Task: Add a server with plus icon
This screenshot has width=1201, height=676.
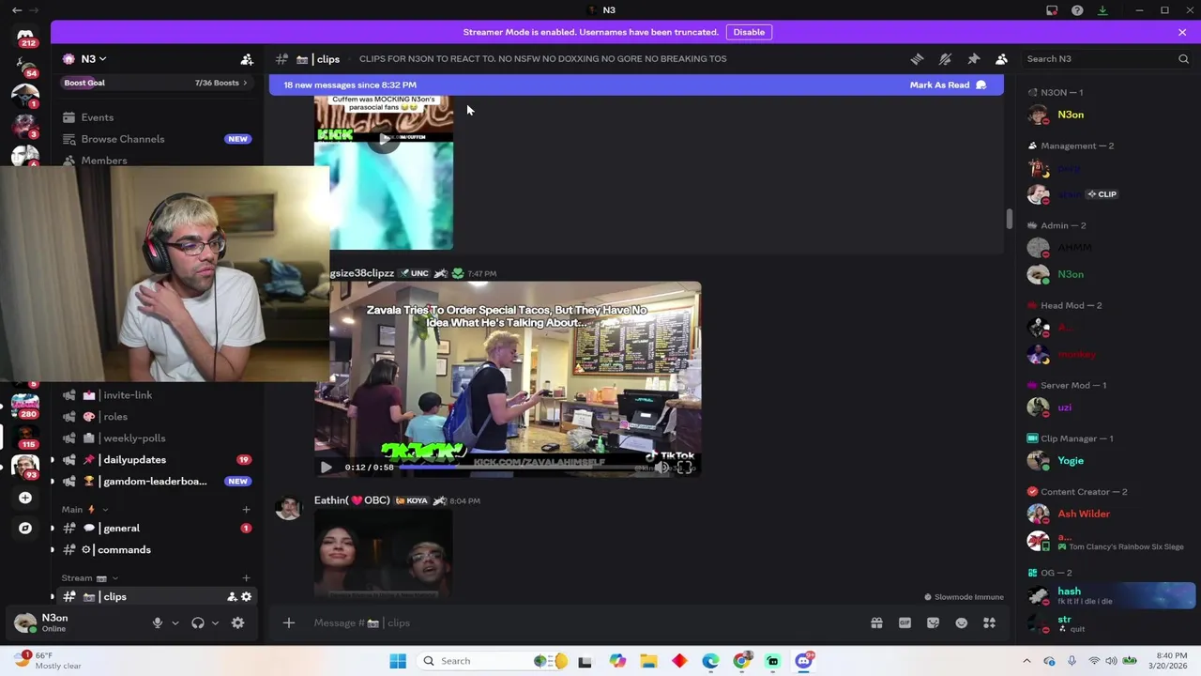Action: tap(25, 498)
